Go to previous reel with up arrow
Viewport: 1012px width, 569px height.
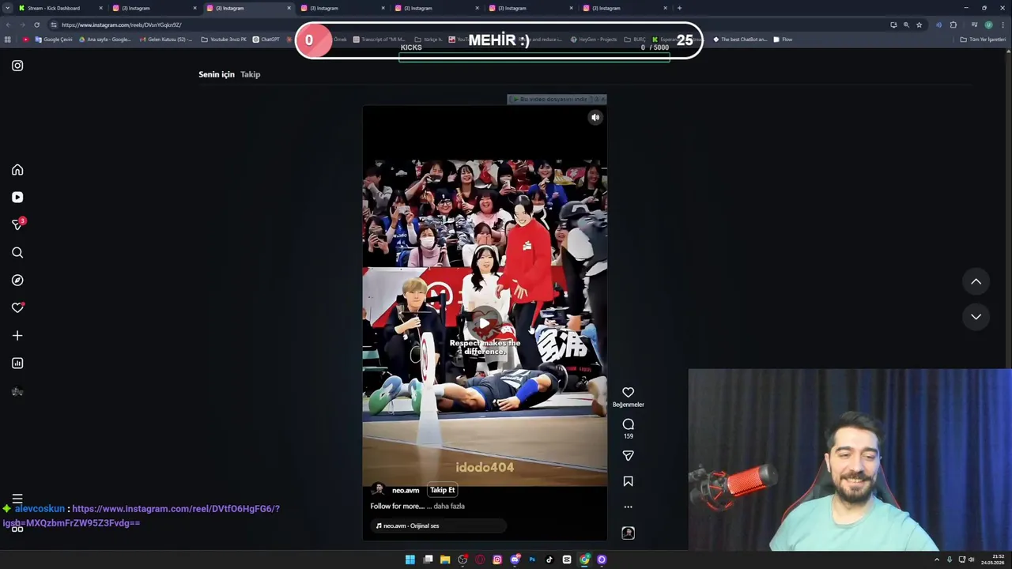click(x=976, y=282)
